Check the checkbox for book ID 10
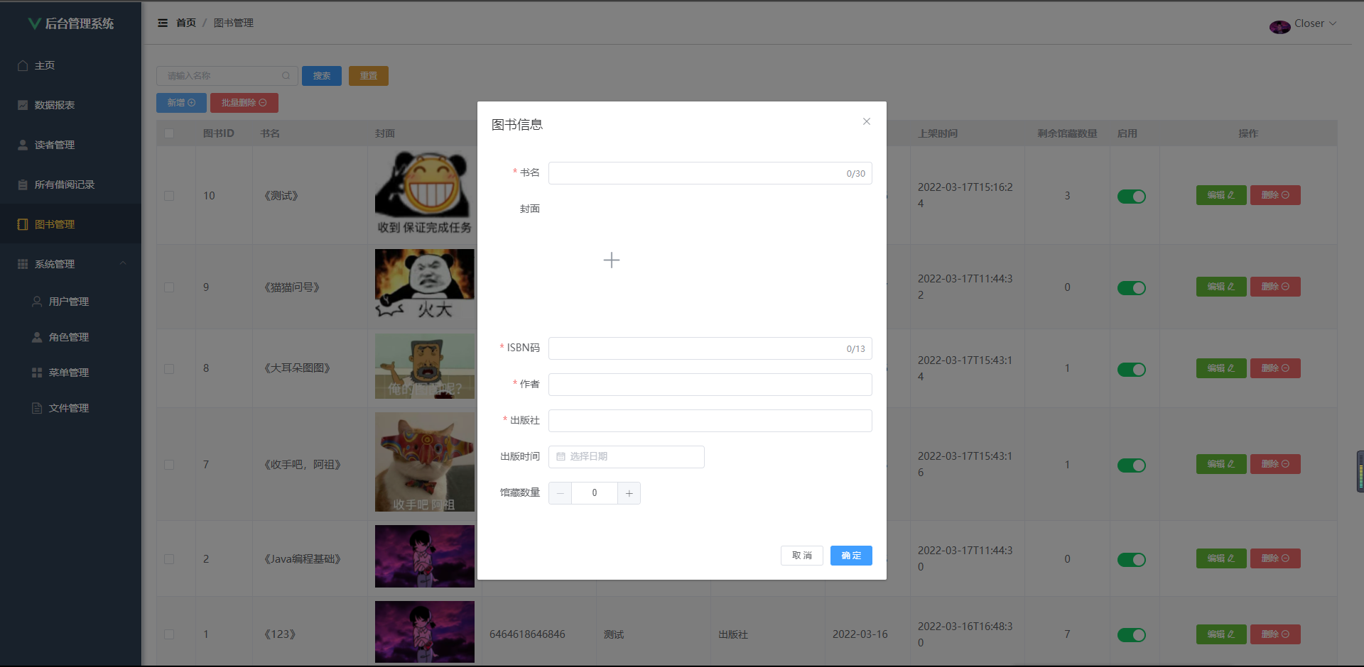 [169, 196]
